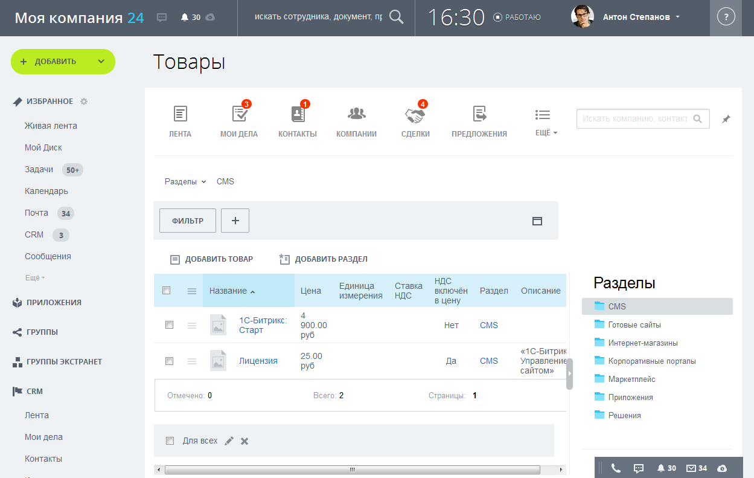Focus the top search field for employees
The width and height of the screenshot is (754, 478).
pyautogui.click(x=318, y=17)
